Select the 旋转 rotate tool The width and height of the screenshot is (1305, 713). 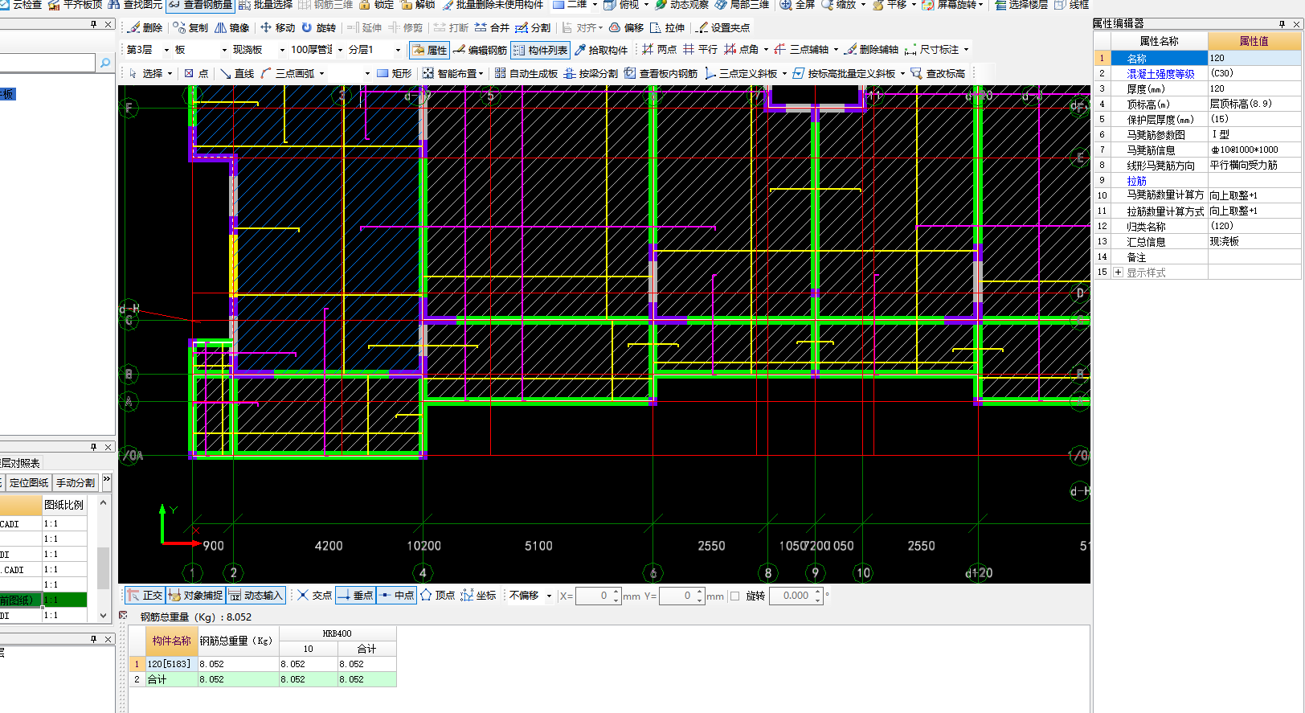point(319,27)
